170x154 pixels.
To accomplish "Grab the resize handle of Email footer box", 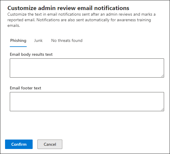I will 162,109.
